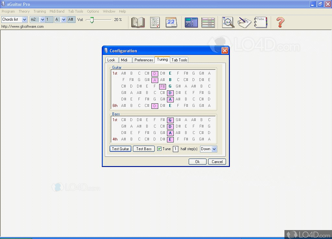
Task: Click the stacked track rows icon
Action: pos(208,22)
